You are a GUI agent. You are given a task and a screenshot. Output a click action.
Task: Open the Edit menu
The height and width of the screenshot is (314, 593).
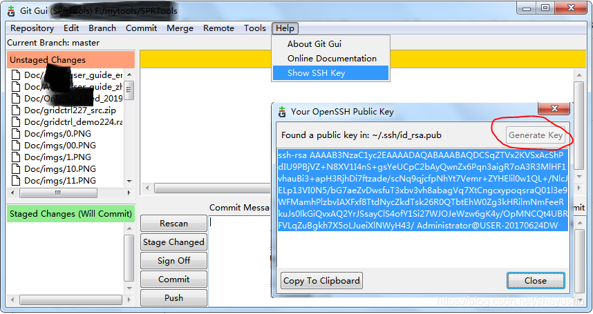click(x=71, y=28)
